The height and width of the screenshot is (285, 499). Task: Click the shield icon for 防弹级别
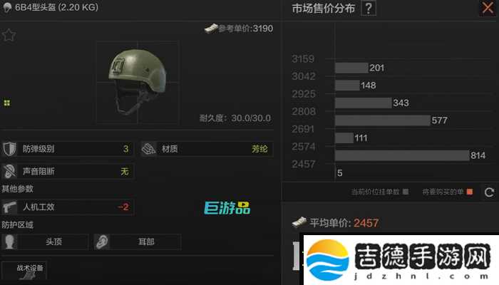point(9,148)
